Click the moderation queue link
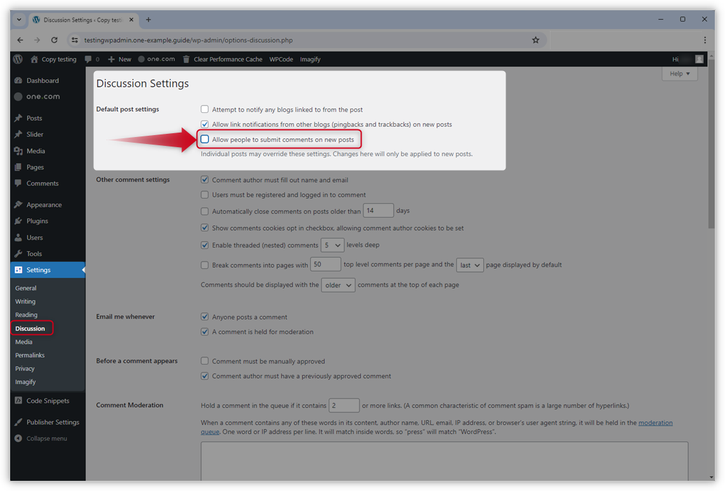The height and width of the screenshot is (491, 725). (655, 422)
